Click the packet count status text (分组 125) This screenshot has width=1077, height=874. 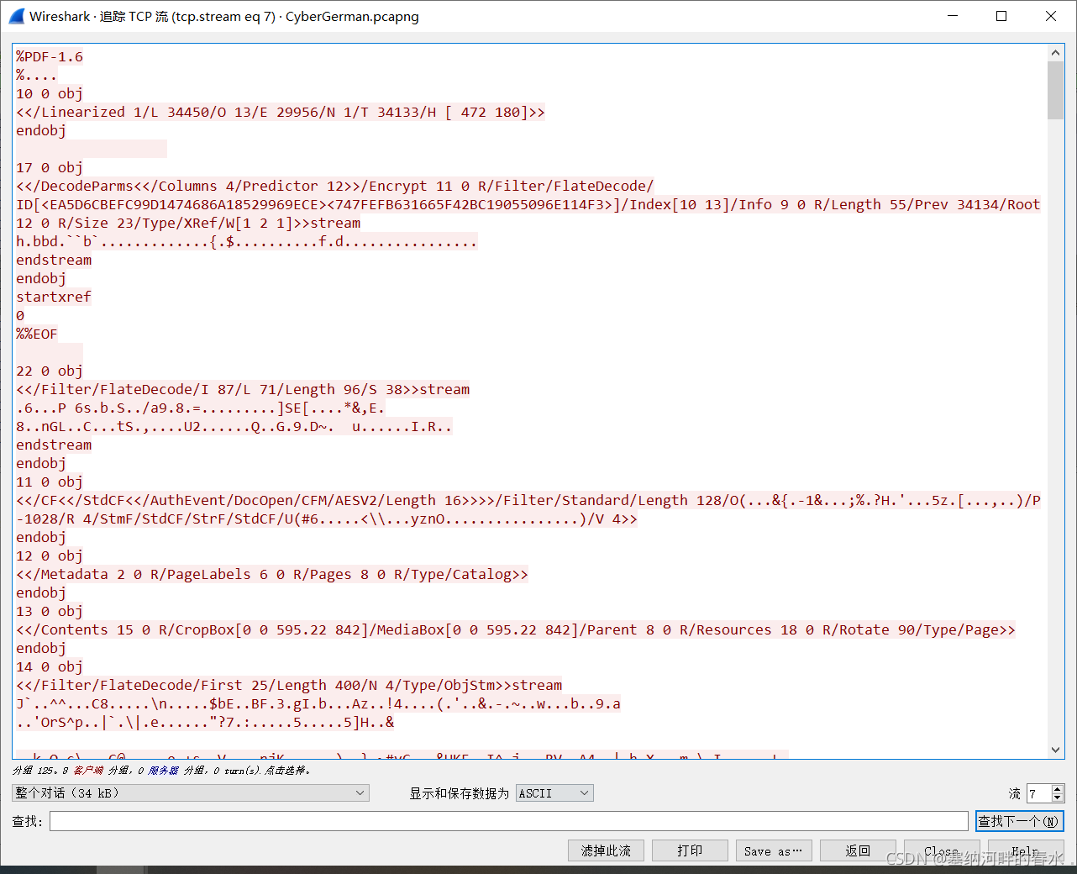coord(161,770)
